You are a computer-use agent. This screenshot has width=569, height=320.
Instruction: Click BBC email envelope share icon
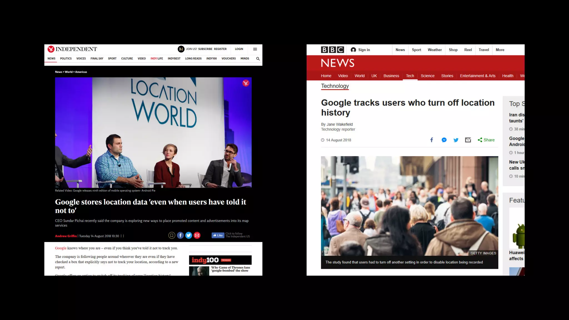click(x=468, y=140)
